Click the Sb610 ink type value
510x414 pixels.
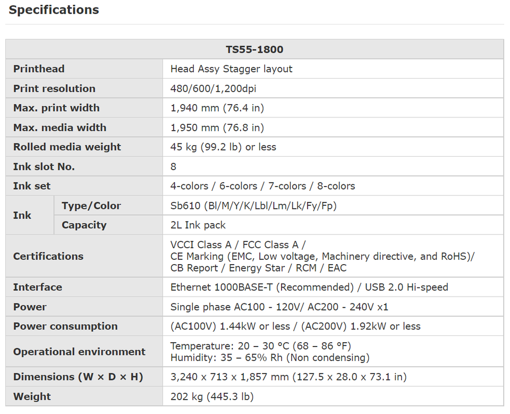tap(253, 206)
